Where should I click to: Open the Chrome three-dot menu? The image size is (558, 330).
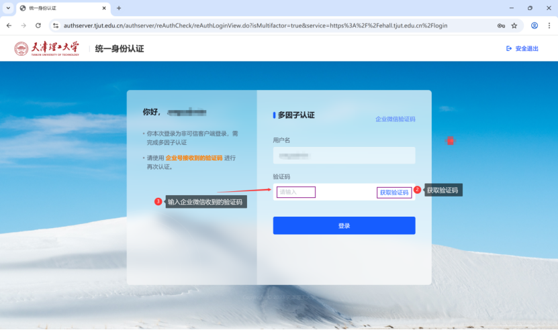(x=549, y=25)
